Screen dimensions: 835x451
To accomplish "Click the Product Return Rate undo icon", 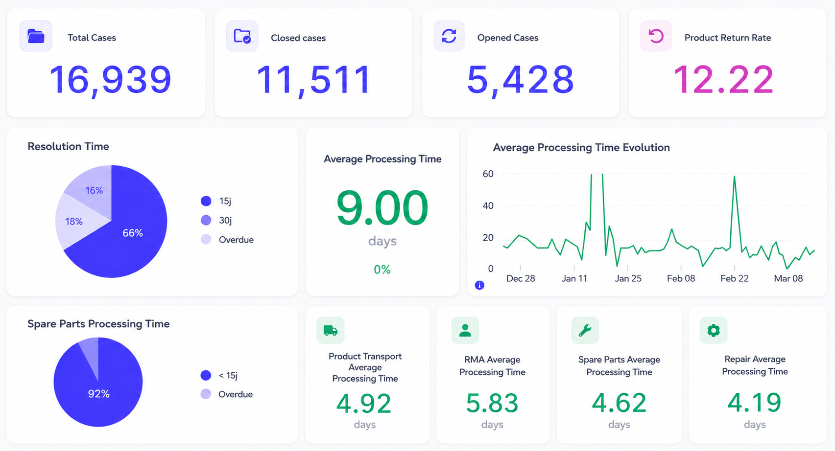I will click(x=656, y=36).
